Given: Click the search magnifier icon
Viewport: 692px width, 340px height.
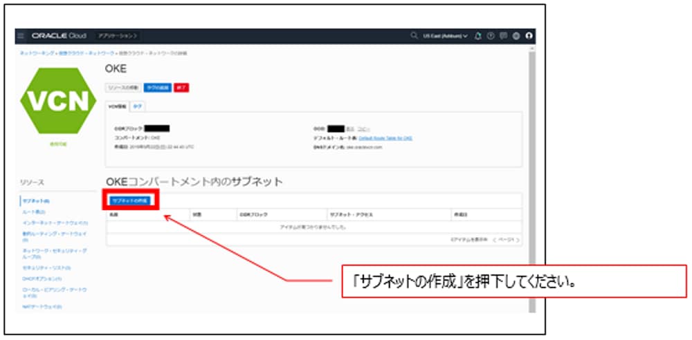Looking at the screenshot, I should tap(414, 36).
